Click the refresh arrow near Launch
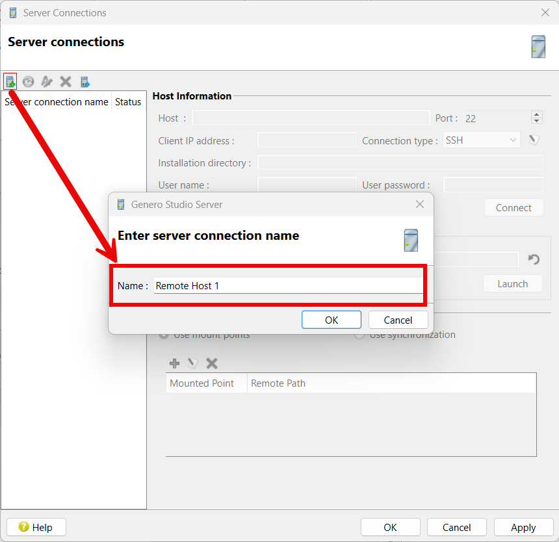This screenshot has height=542, width=559. [533, 259]
